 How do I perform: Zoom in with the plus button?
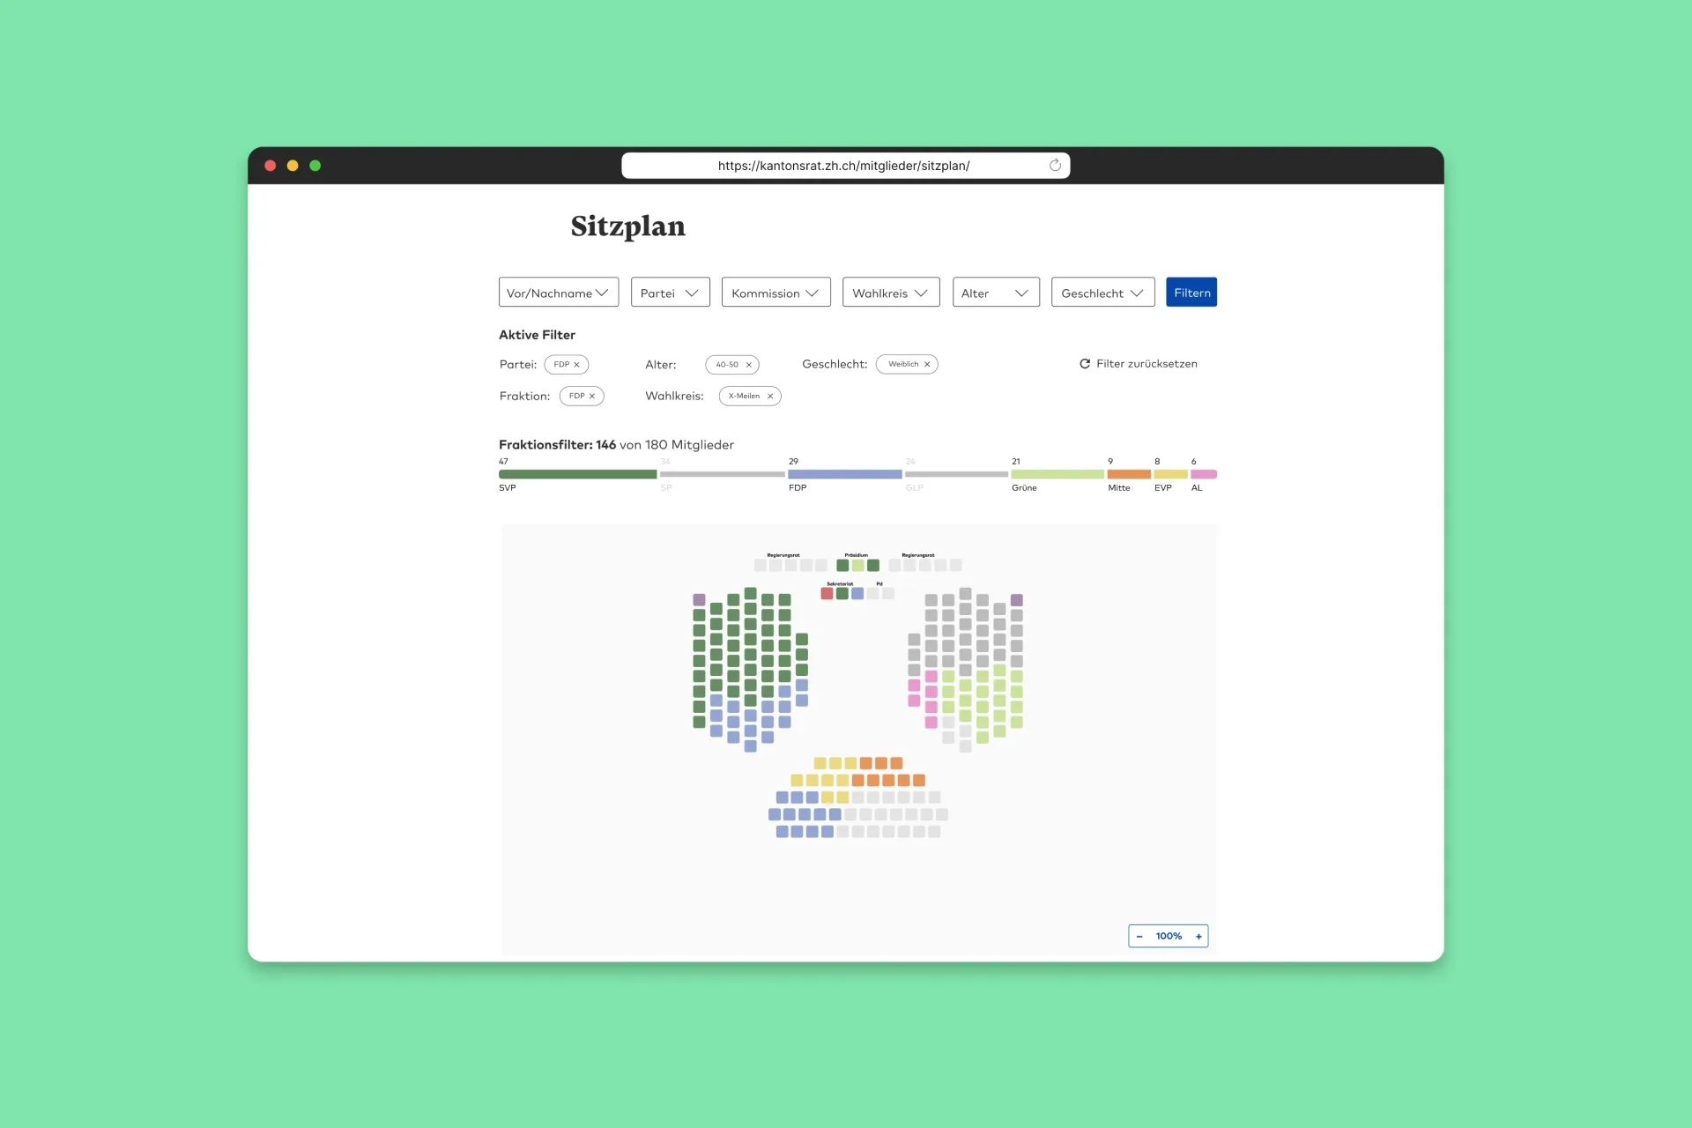pos(1198,936)
